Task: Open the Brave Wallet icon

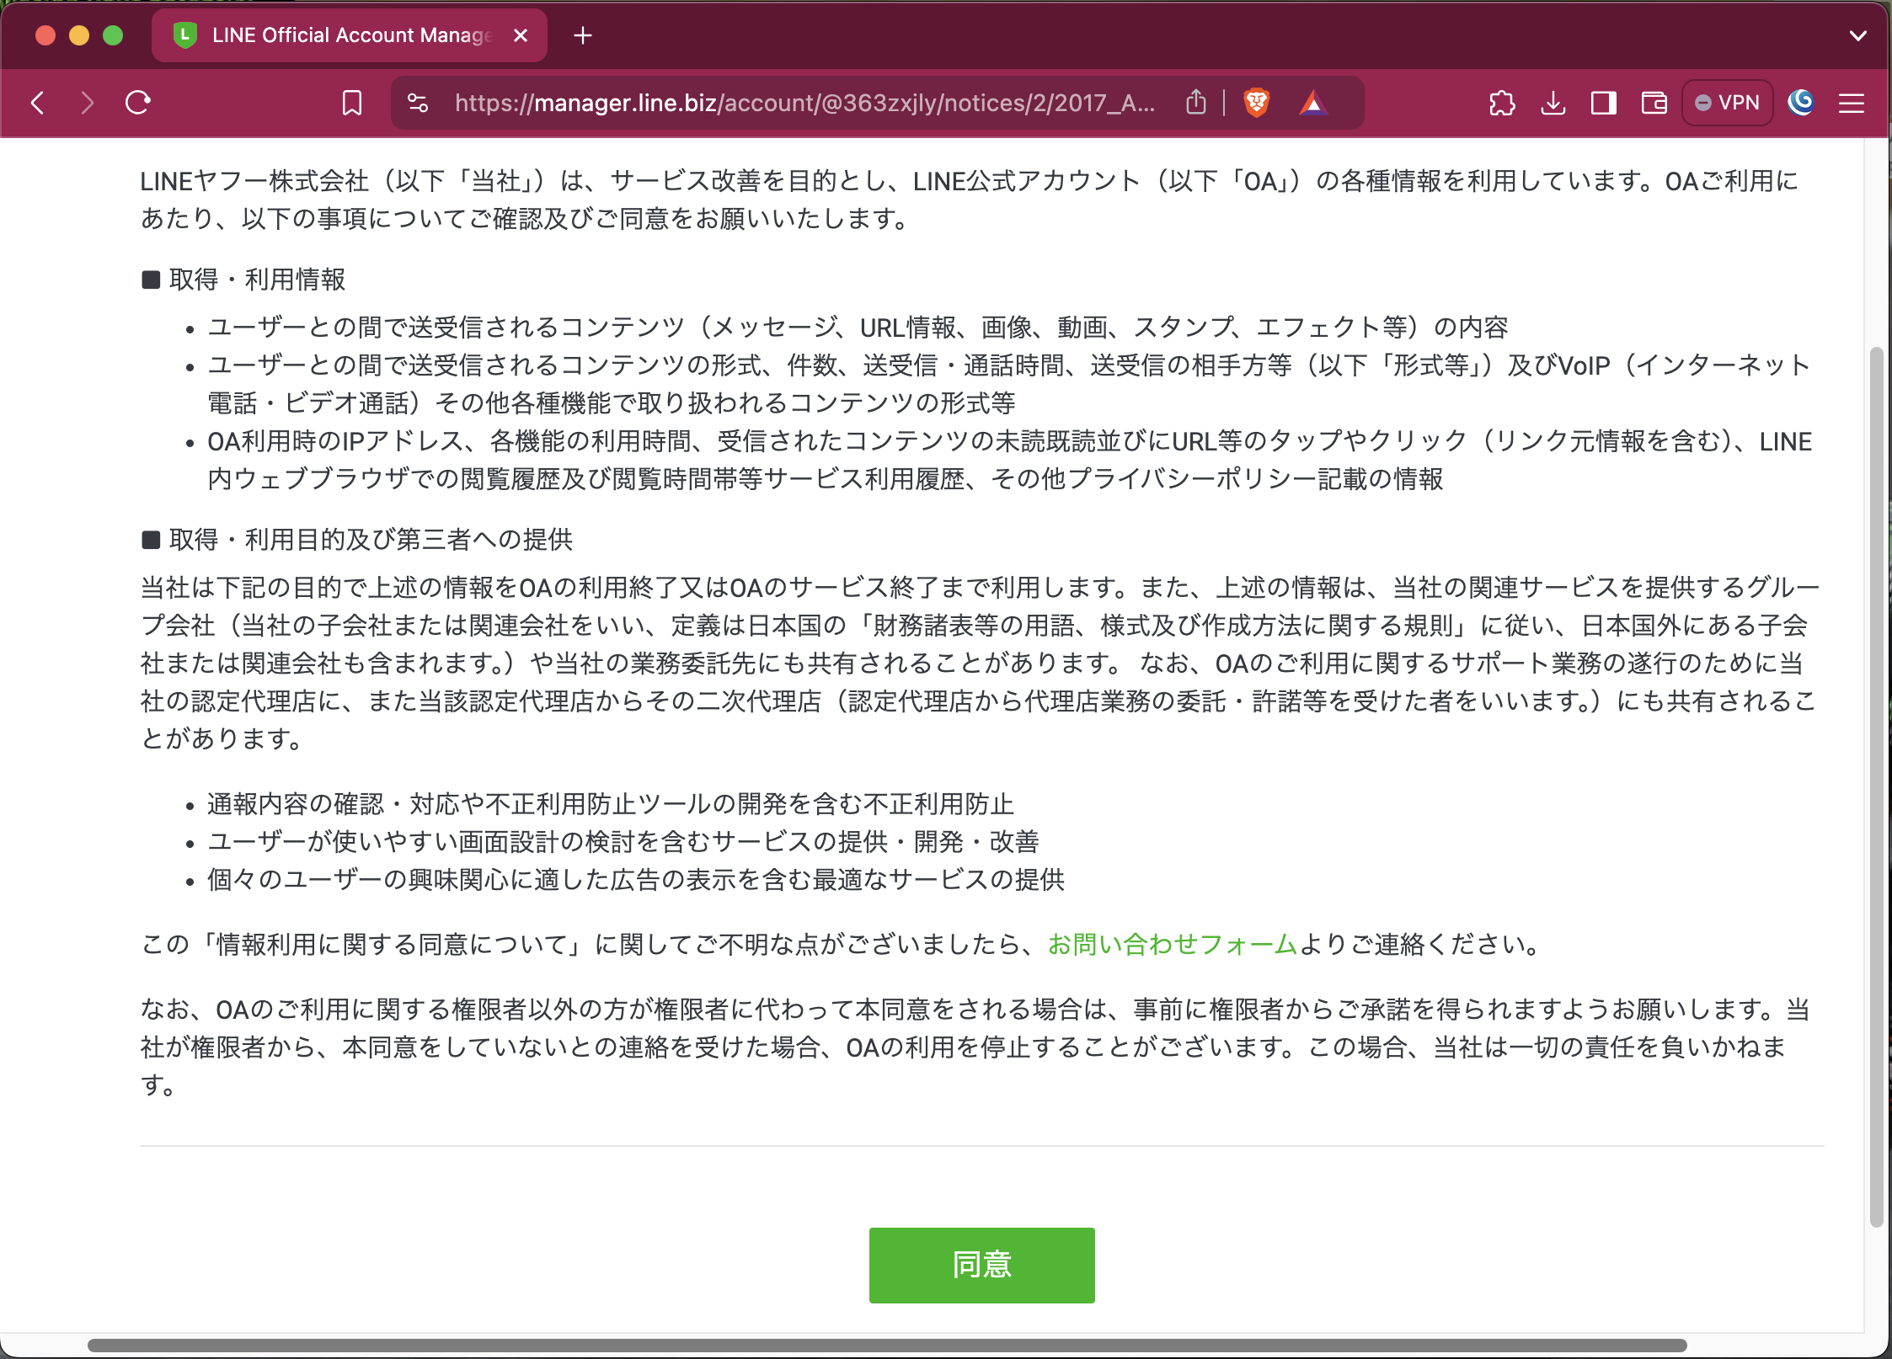Action: tap(1654, 103)
